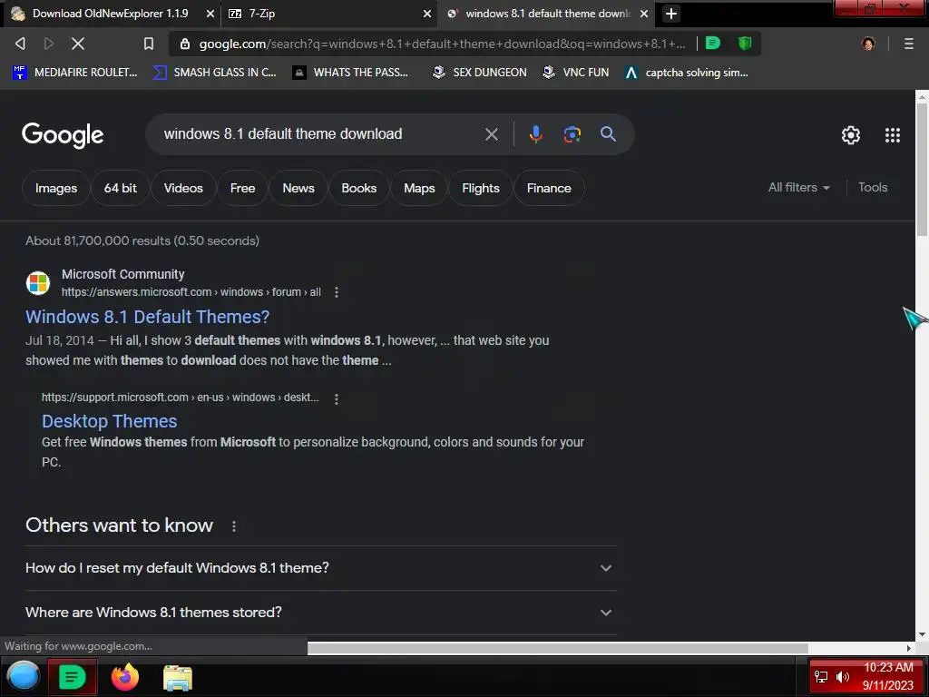Click the address bar URL field
The width and height of the screenshot is (929, 697).
pyautogui.click(x=442, y=44)
